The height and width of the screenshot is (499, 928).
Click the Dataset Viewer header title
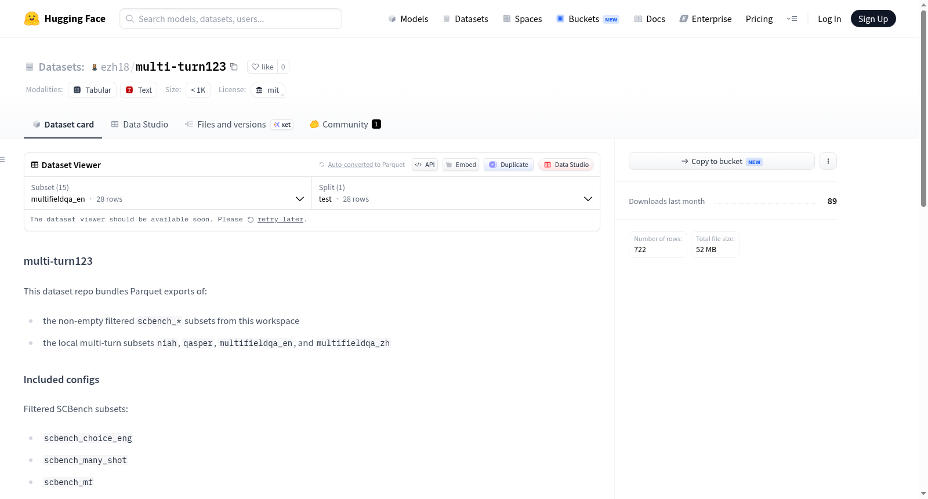[71, 165]
